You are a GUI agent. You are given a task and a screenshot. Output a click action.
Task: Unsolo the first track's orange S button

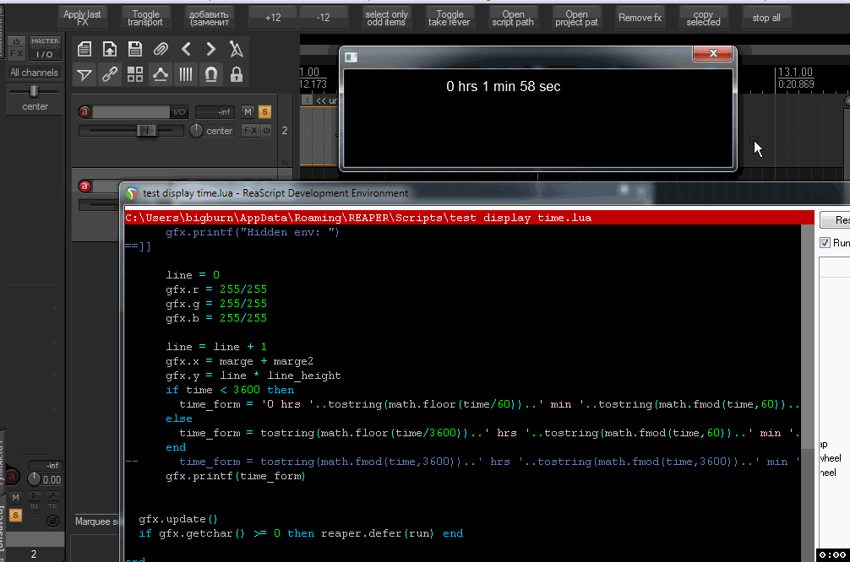(264, 112)
